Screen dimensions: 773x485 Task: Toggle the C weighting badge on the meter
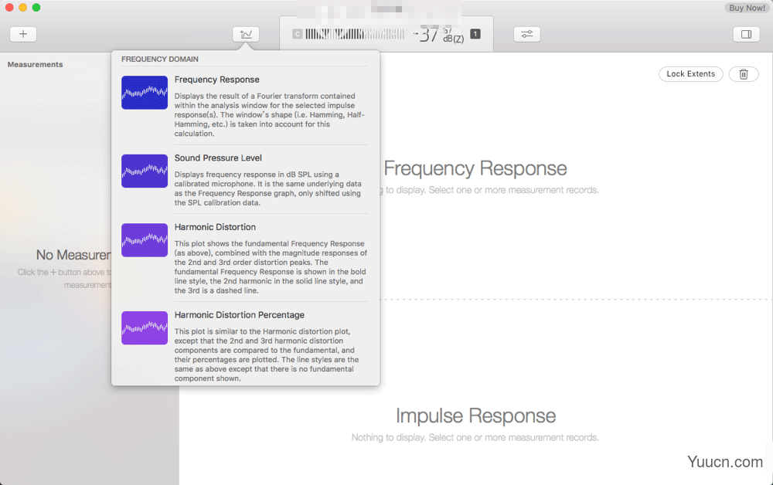(x=297, y=34)
